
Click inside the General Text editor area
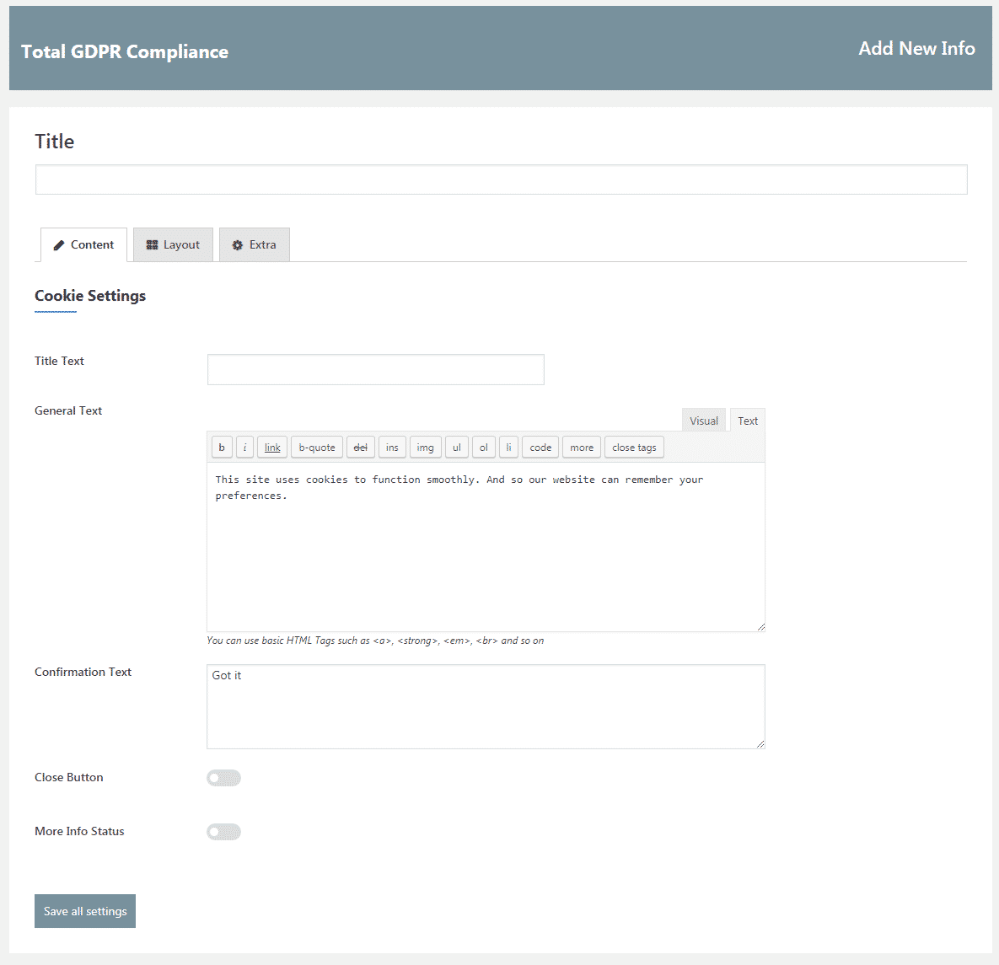486,547
